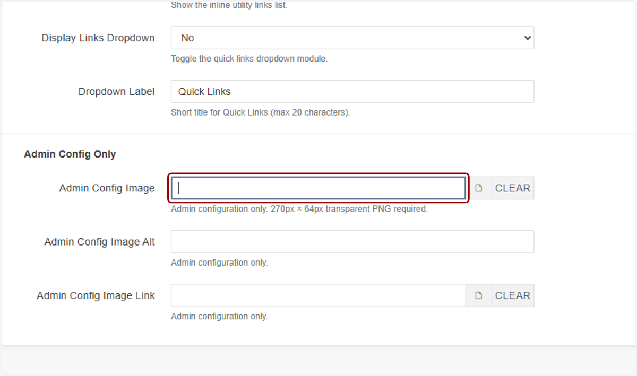637x376 pixels.
Task: Click 'Short title for Quick Links' help text
Action: pyautogui.click(x=261, y=112)
